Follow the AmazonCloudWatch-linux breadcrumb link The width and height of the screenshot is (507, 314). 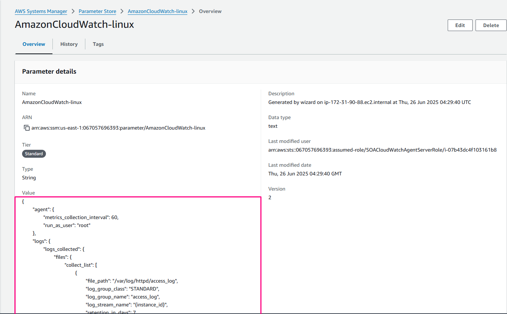pyautogui.click(x=158, y=11)
